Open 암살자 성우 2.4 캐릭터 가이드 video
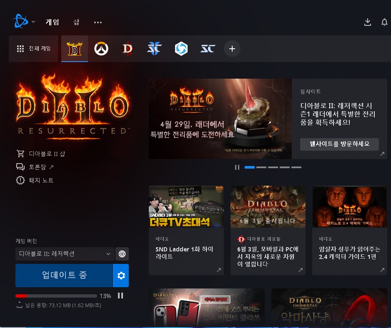 [x=350, y=230]
